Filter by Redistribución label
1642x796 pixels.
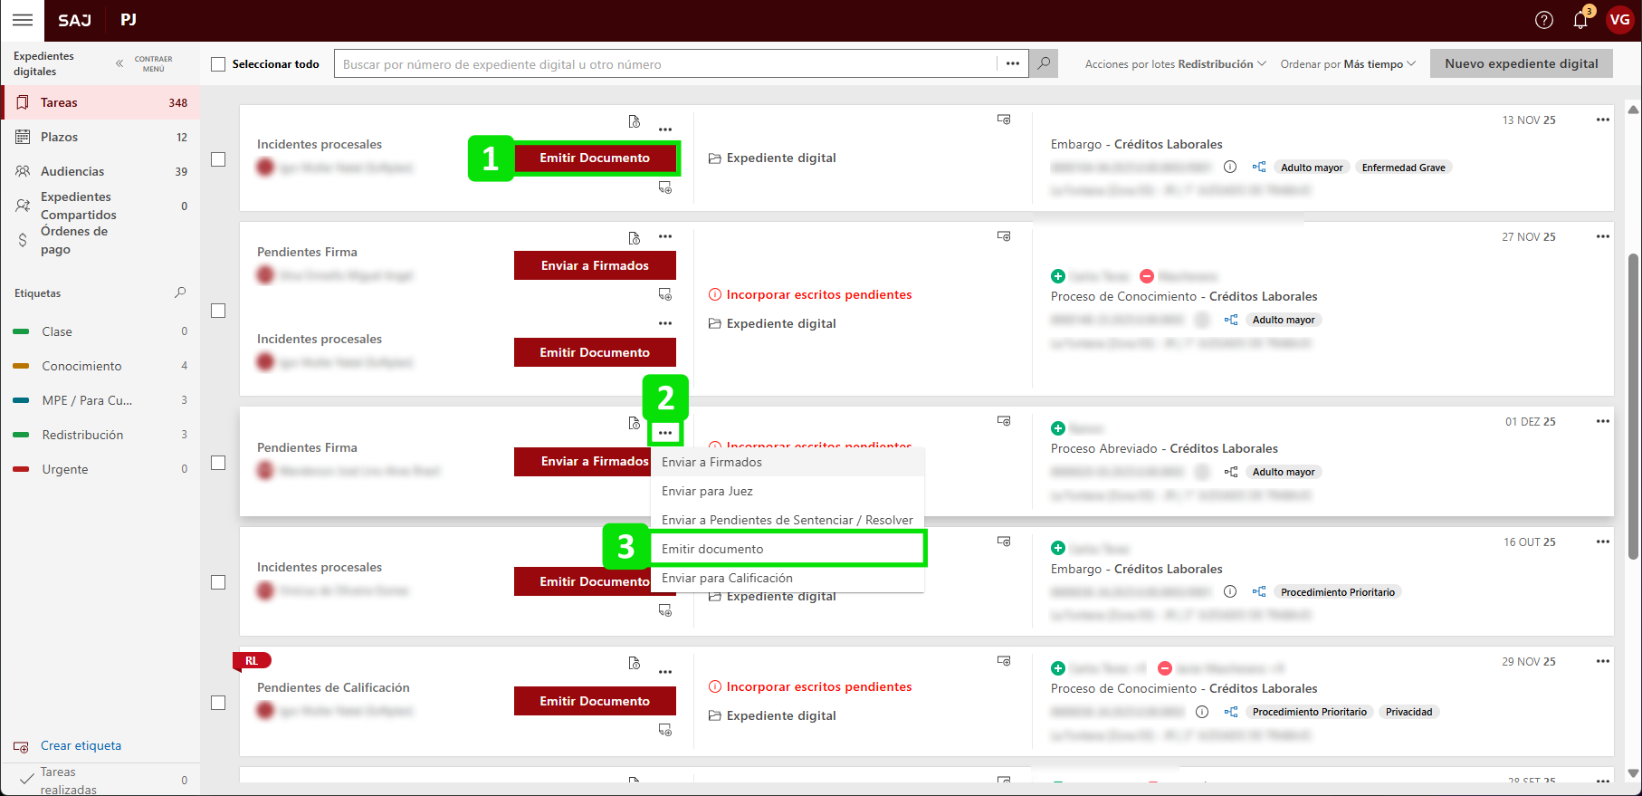click(x=100, y=435)
